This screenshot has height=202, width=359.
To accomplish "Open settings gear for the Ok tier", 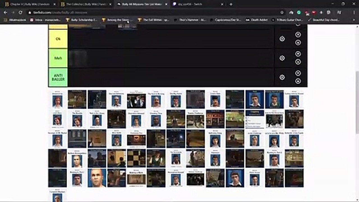I will tap(282, 39).
